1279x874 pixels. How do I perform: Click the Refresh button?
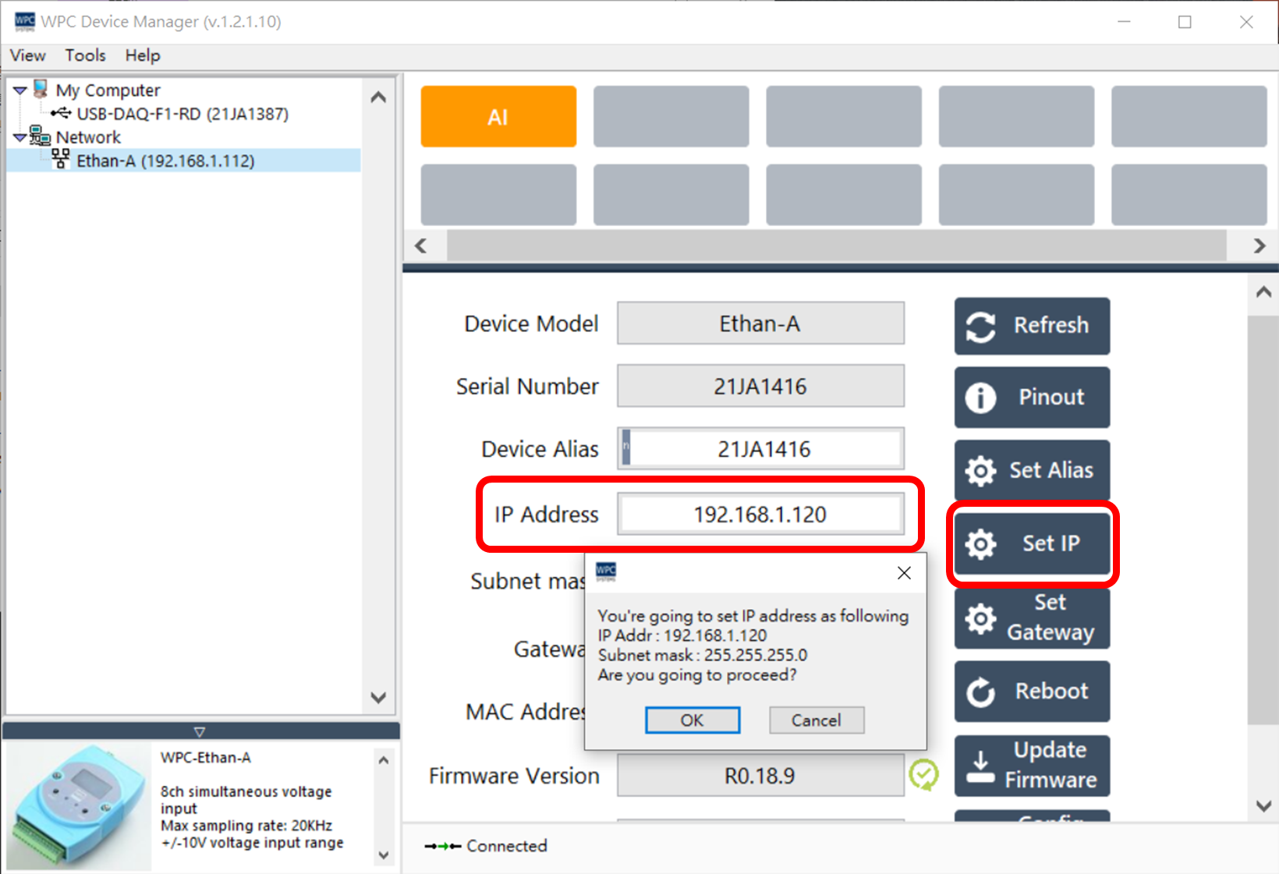pos(1031,325)
